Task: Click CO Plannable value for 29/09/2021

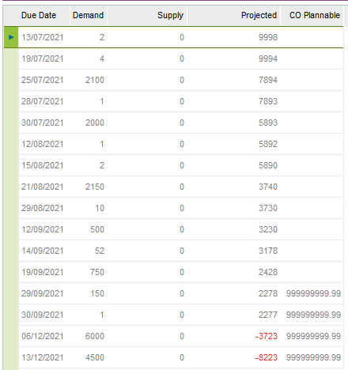Action: (313, 293)
